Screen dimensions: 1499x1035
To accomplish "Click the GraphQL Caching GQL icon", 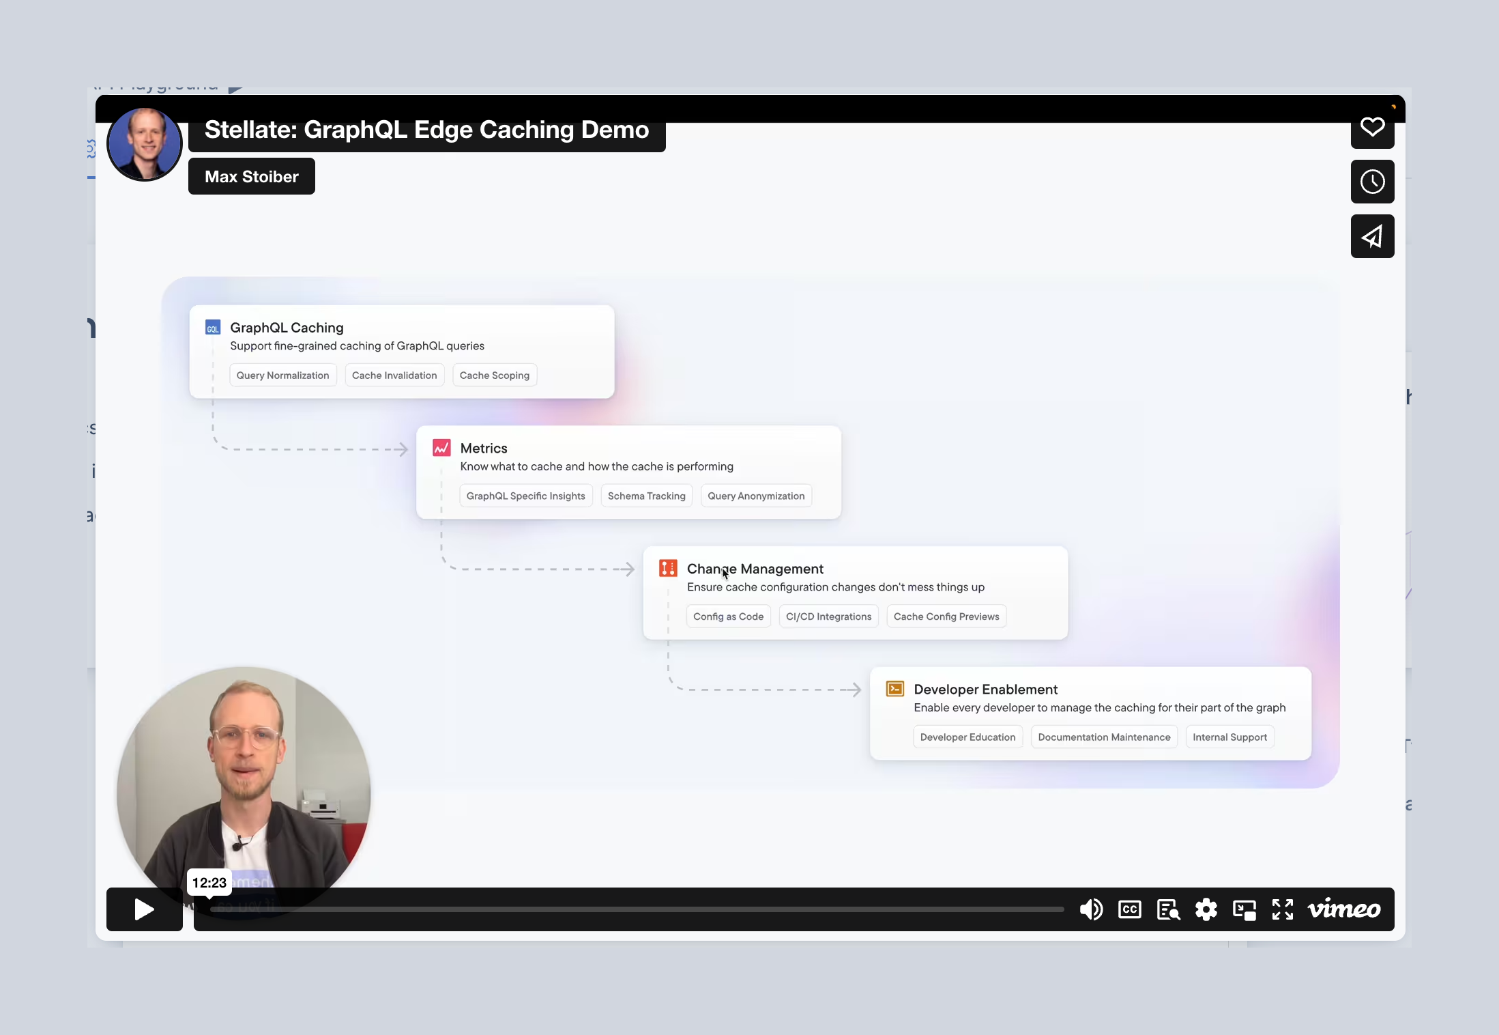I will [x=213, y=328].
